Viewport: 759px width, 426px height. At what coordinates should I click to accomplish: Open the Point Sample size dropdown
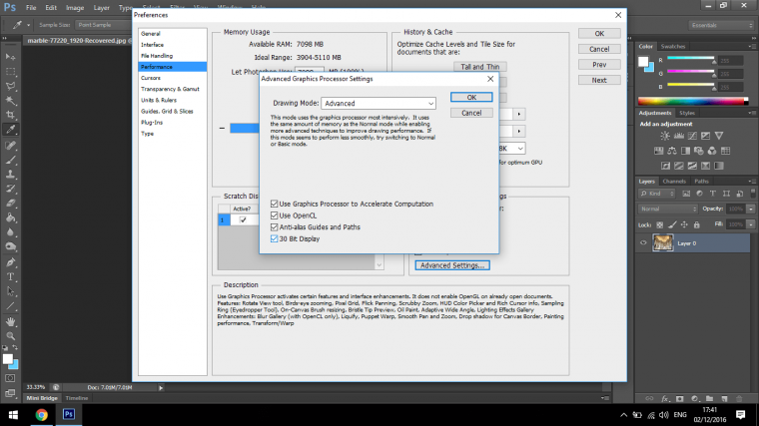(x=103, y=25)
